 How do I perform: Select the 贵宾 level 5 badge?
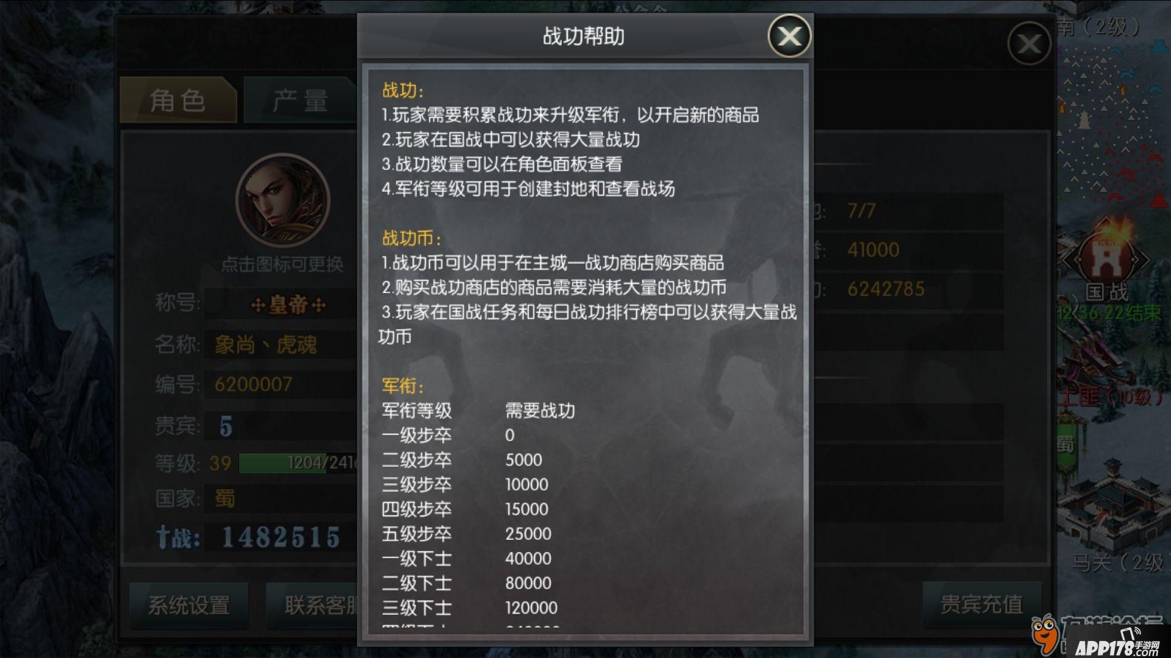pos(226,426)
